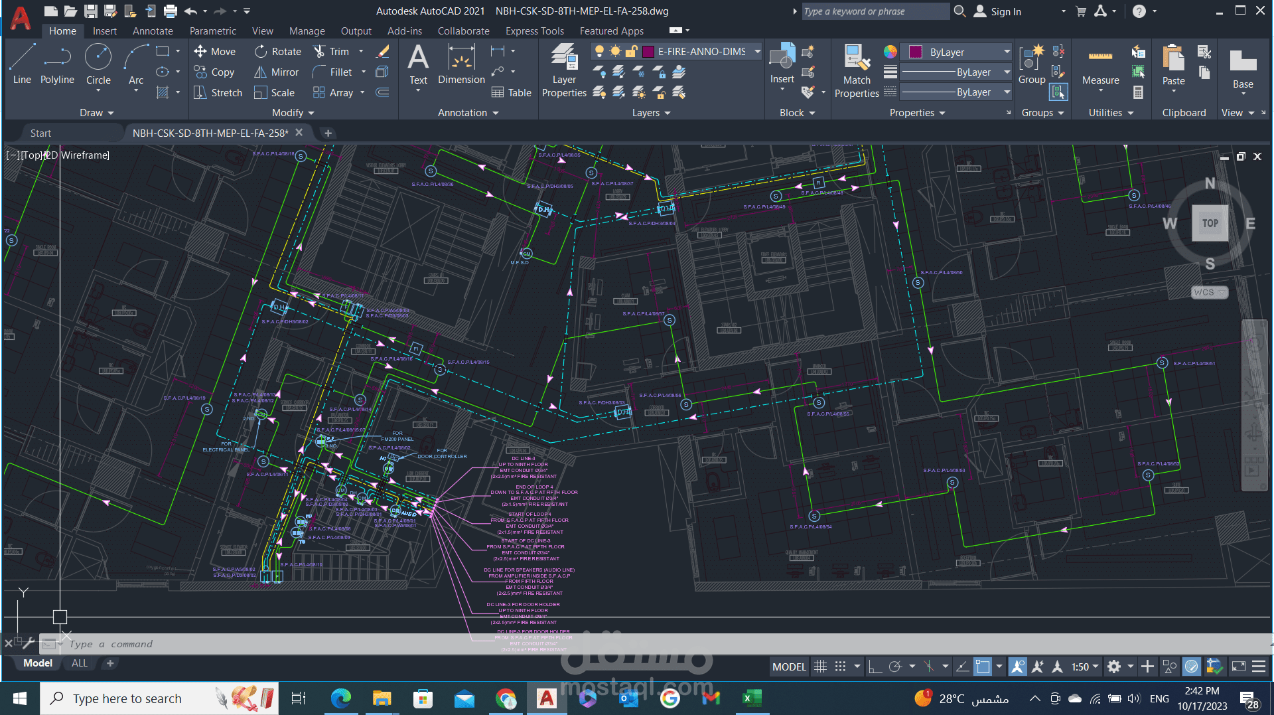Select the Hatch tool icon

(x=162, y=92)
